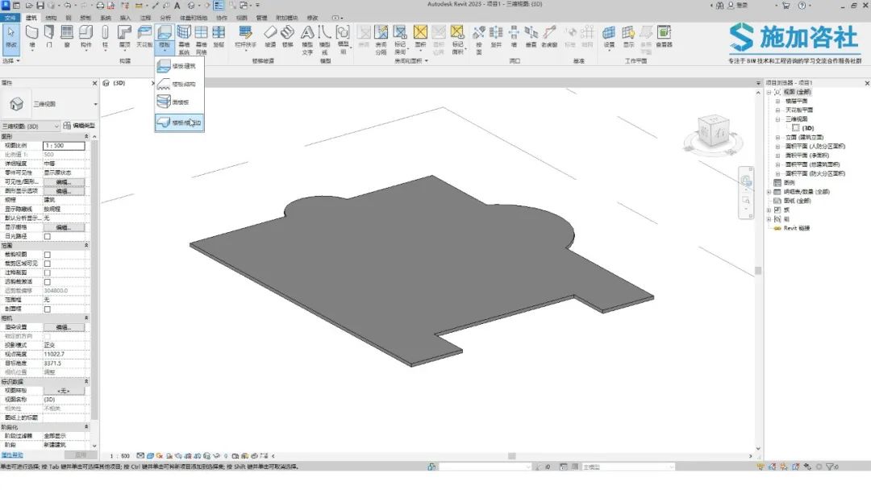The image size is (871, 490).
Task: Enable the 远剪裁激活 checkbox
Action: [48, 282]
